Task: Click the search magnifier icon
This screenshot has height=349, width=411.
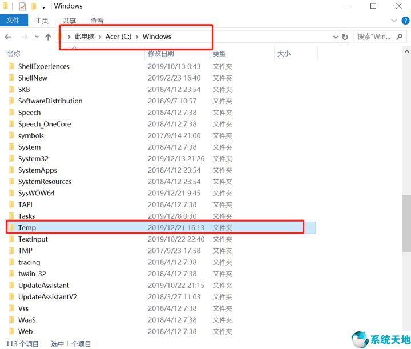Action: [x=400, y=37]
